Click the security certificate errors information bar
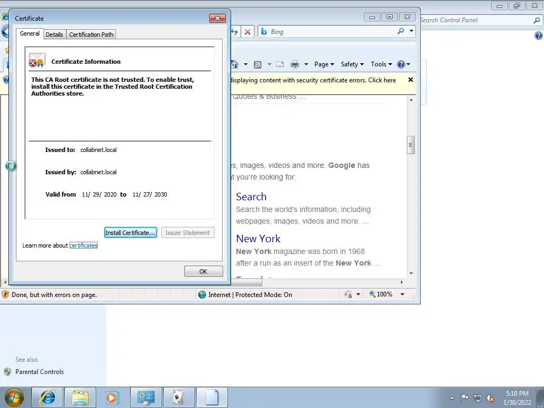This screenshot has height=408, width=544. 314,80
